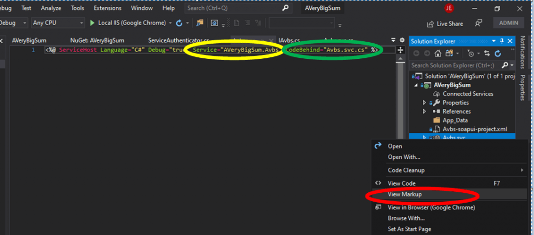Open the dropdown arrow next to Refresh browser icon
Viewport: 534px width, 235px height.
click(187, 23)
